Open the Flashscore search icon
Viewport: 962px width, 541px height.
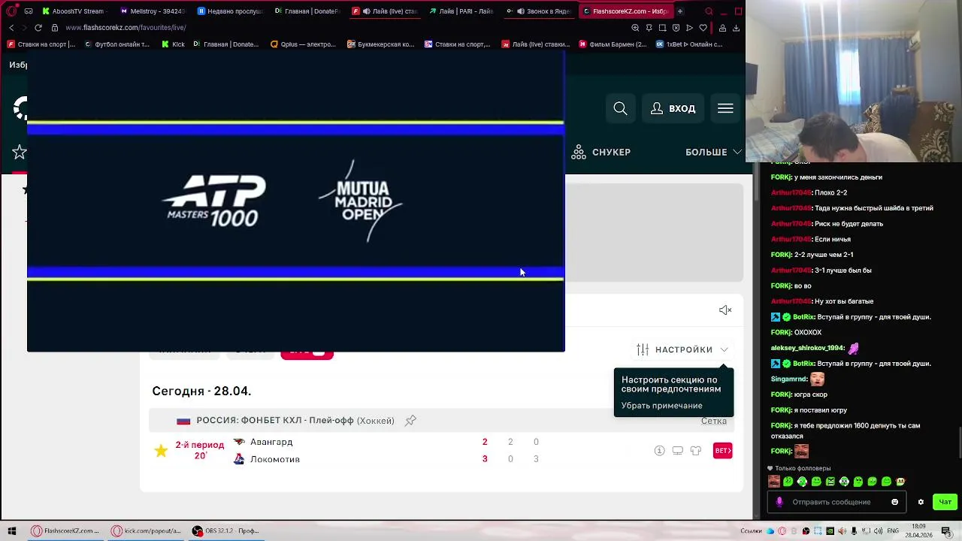(620, 108)
